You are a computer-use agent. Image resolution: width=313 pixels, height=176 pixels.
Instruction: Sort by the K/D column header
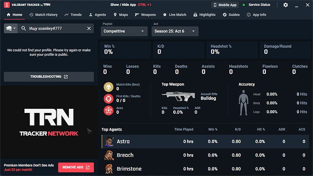(x=238, y=129)
